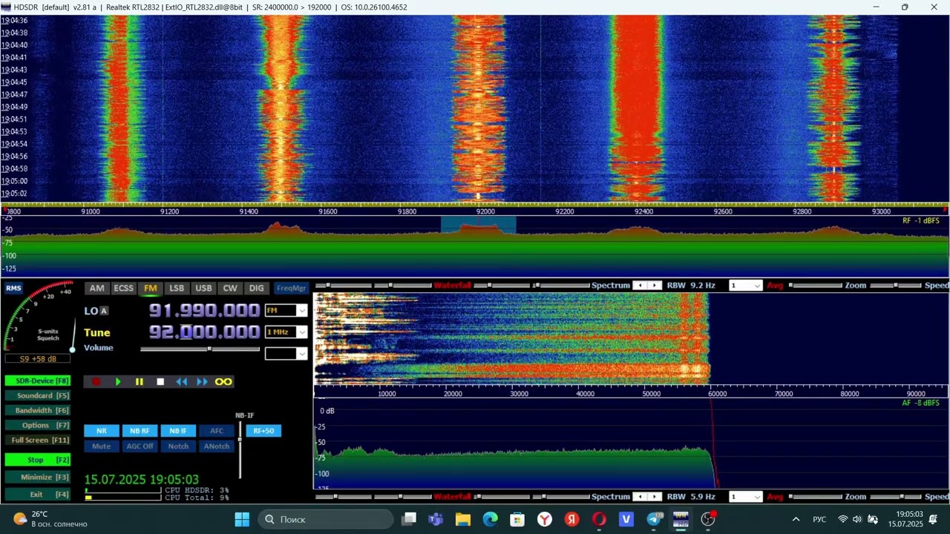Click the red Record button
Screen dimensions: 950x534
[x=96, y=381]
